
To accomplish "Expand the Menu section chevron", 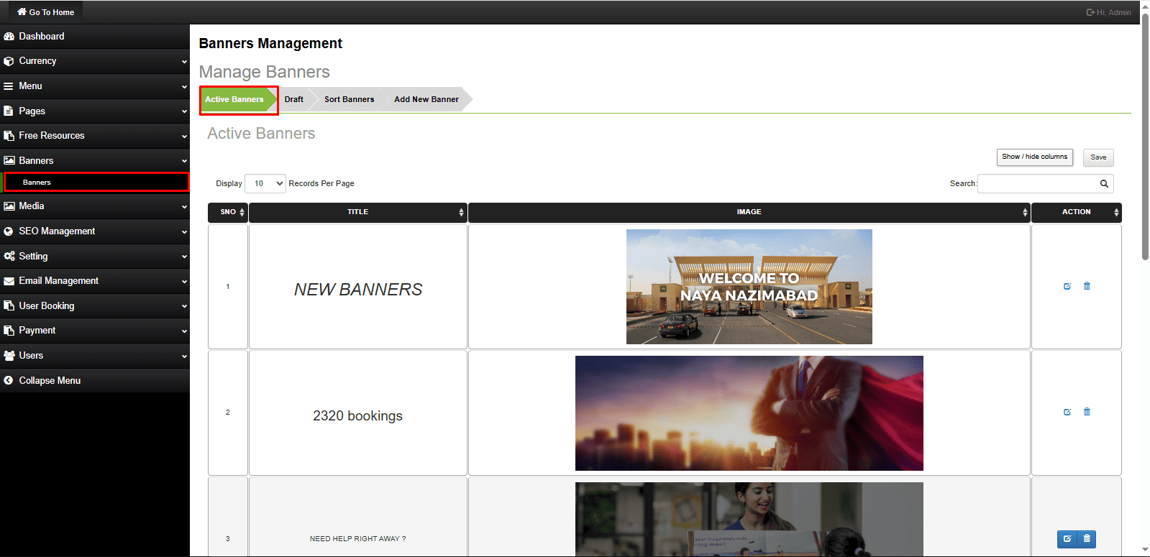I will (x=184, y=87).
